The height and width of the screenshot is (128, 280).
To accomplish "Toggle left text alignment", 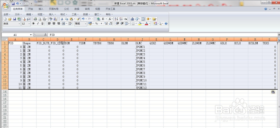I will coord(49,23).
